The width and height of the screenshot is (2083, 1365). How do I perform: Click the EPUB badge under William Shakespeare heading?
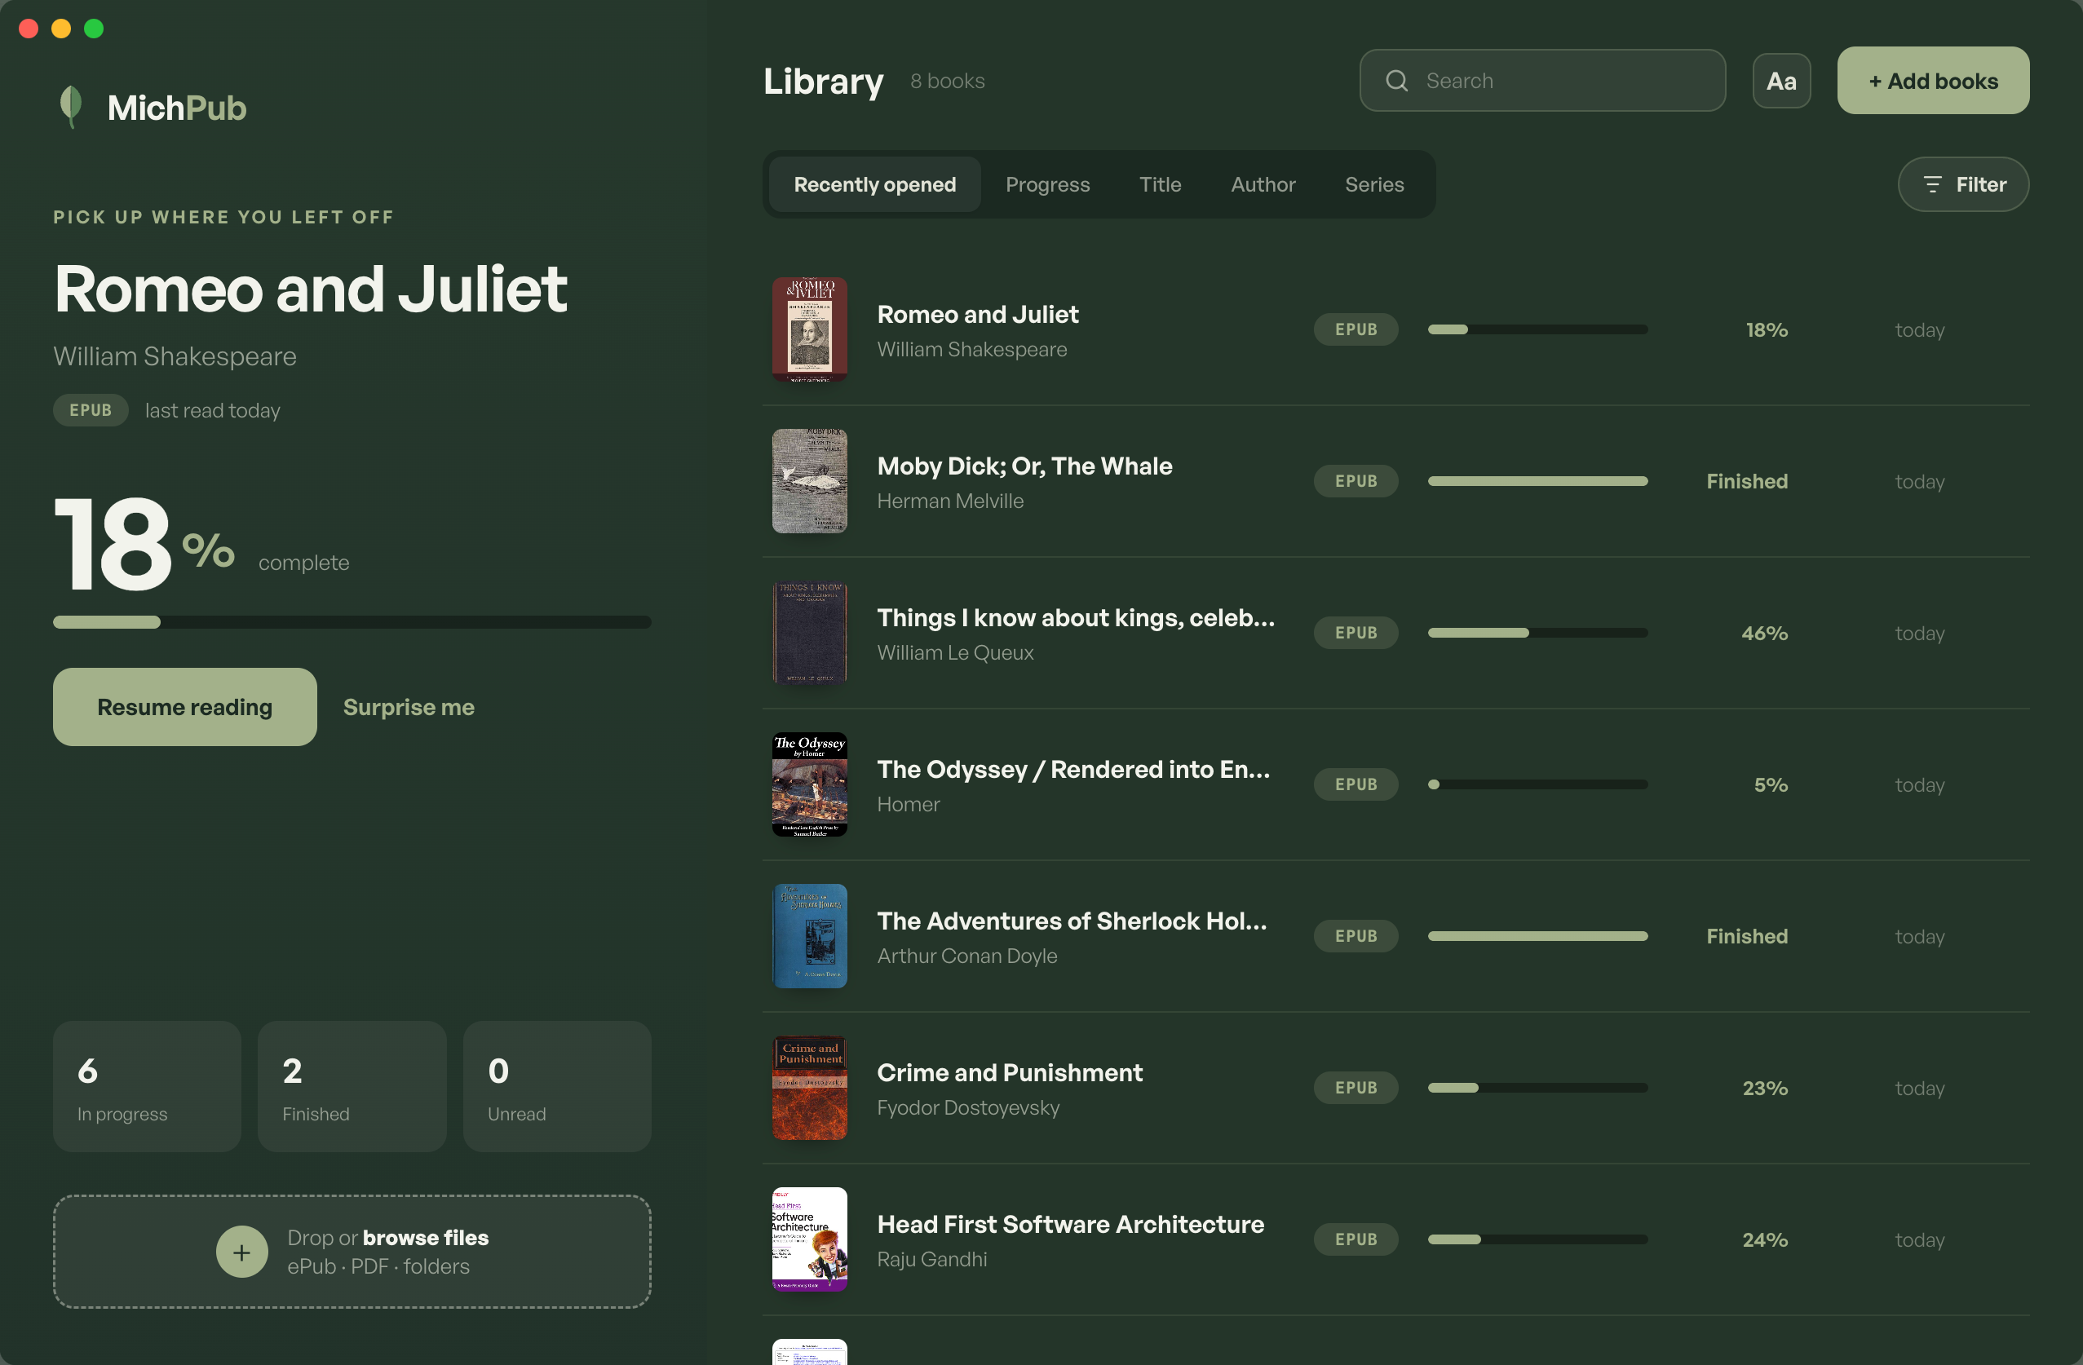coord(91,410)
